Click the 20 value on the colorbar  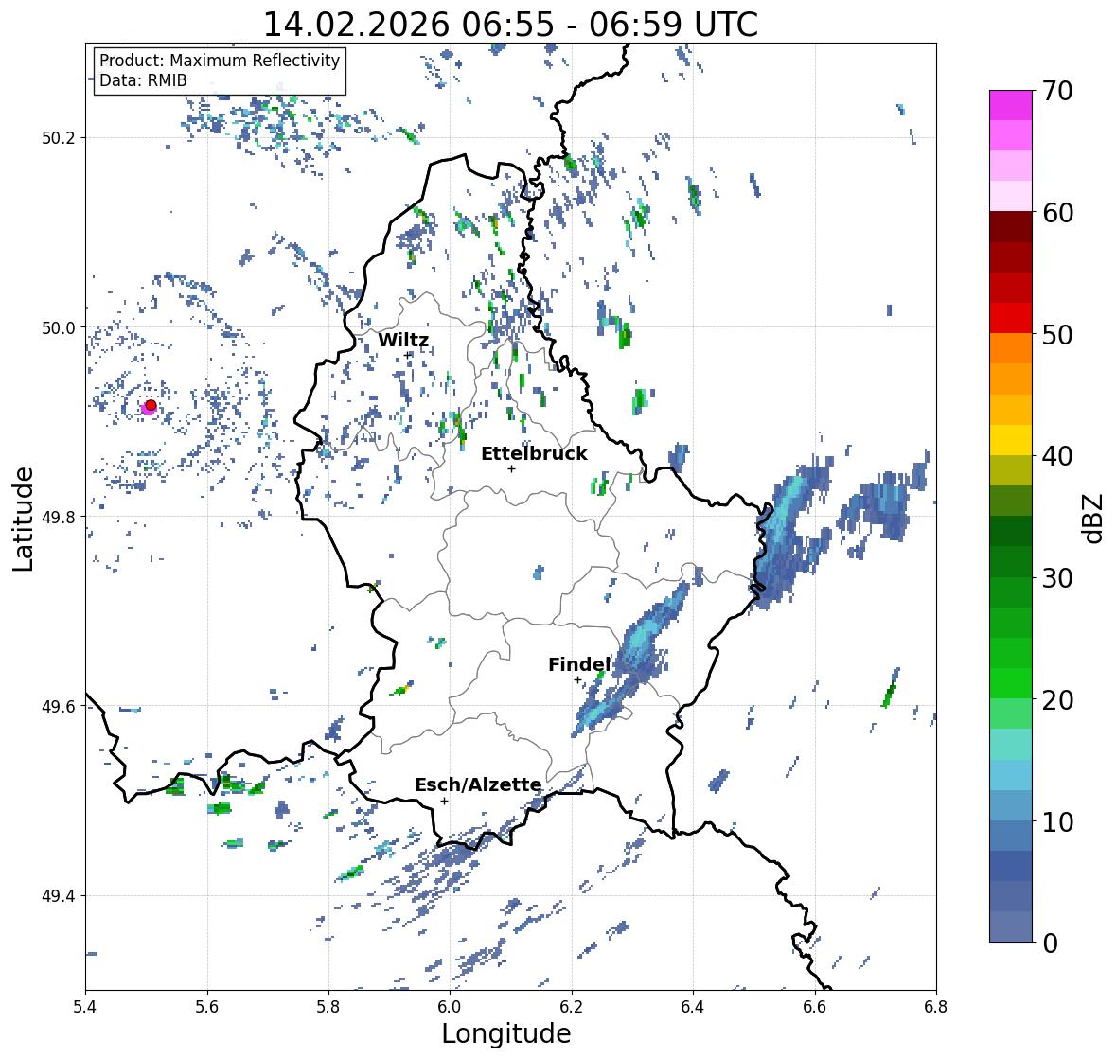click(x=1057, y=700)
